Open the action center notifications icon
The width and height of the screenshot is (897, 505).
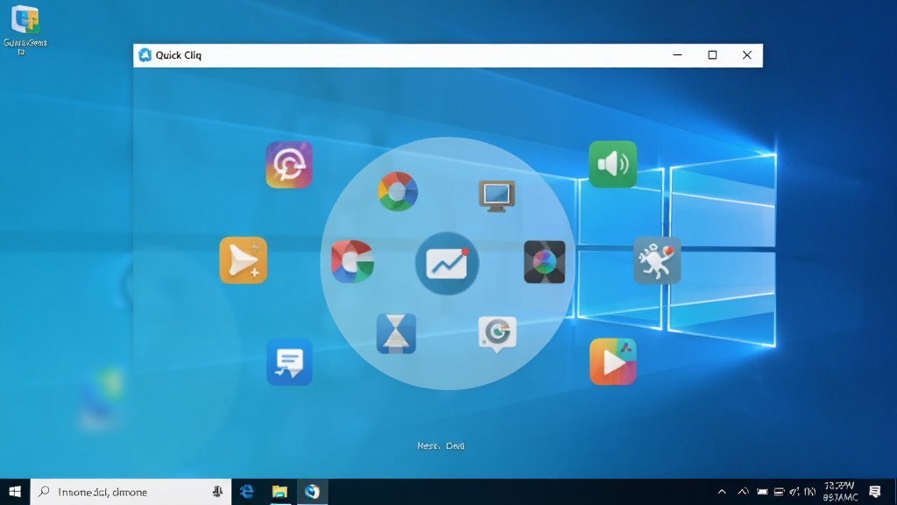click(x=875, y=492)
